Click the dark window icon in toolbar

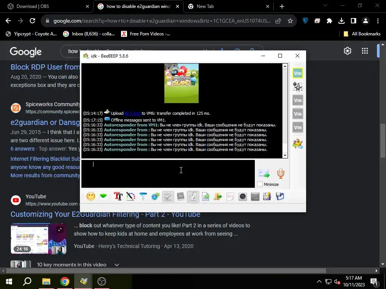click(255, 196)
